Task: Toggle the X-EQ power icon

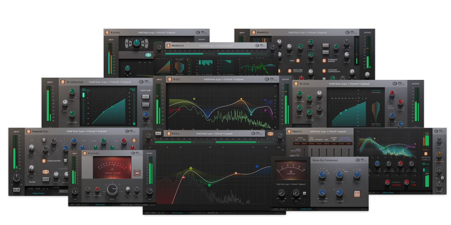Action: click(170, 79)
